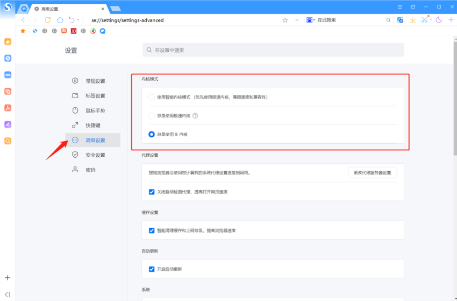The image size is (457, 301).
Task: Select 高级设置 in settings menu
Action: point(92,140)
